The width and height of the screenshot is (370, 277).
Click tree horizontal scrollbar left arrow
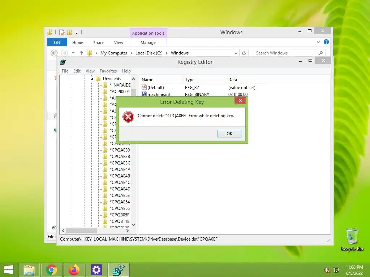pyautogui.click(x=63, y=230)
